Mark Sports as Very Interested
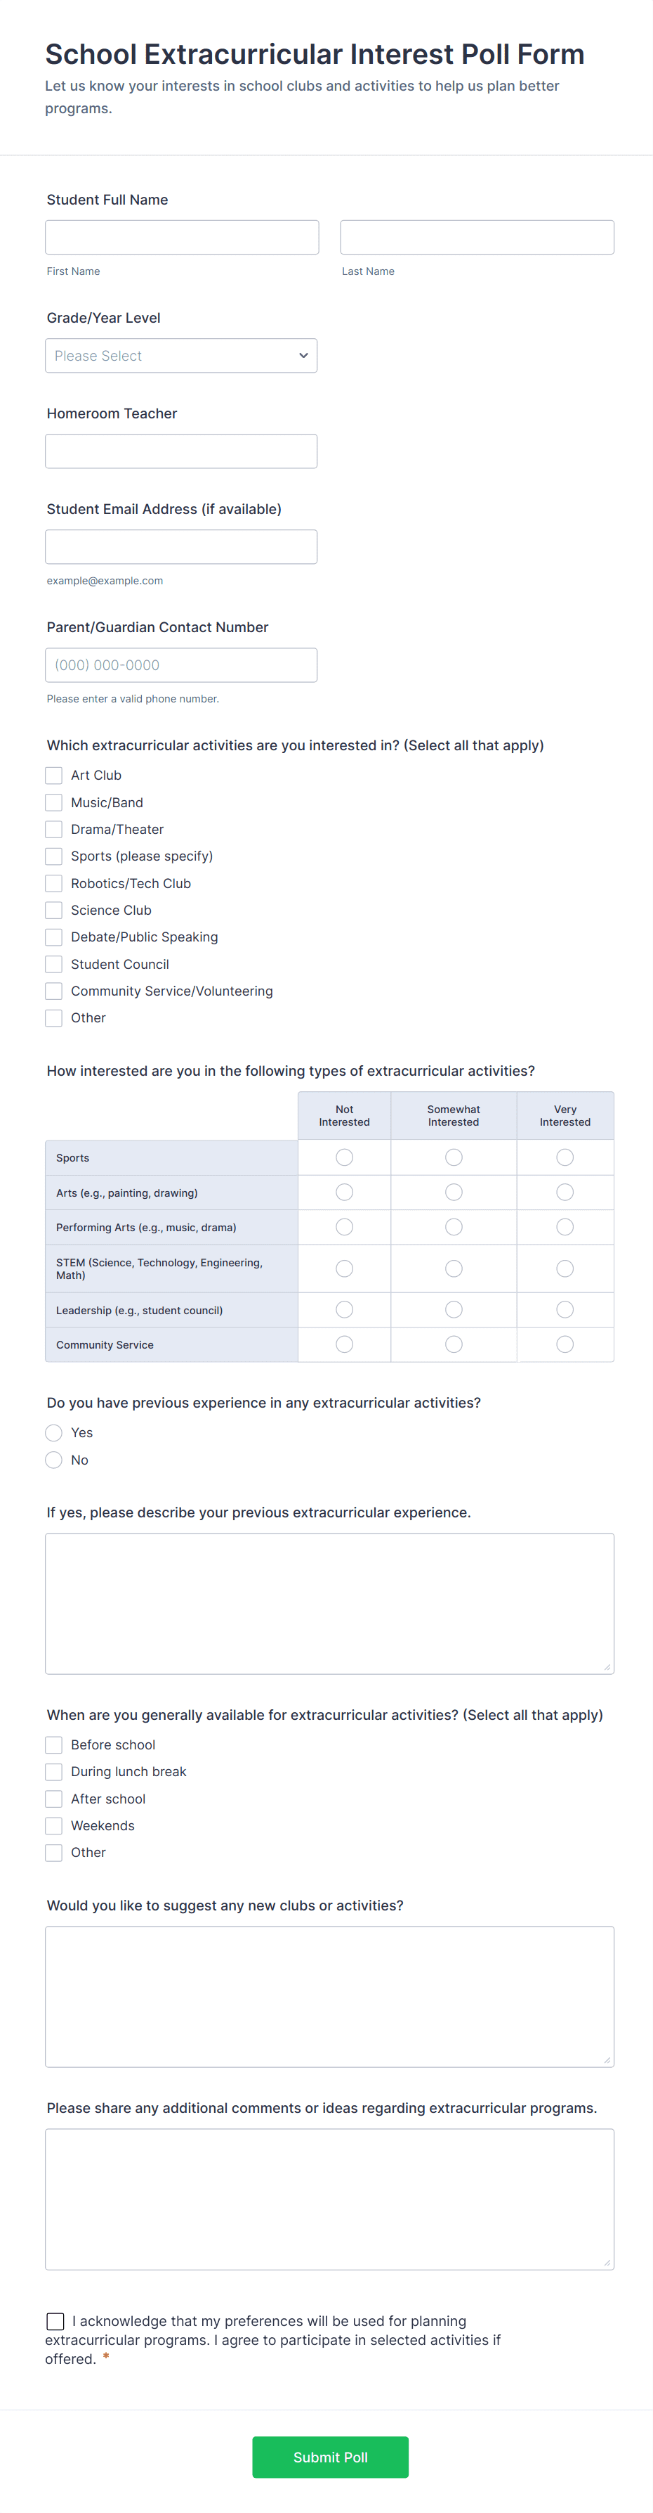The image size is (653, 2513). pyautogui.click(x=565, y=1157)
